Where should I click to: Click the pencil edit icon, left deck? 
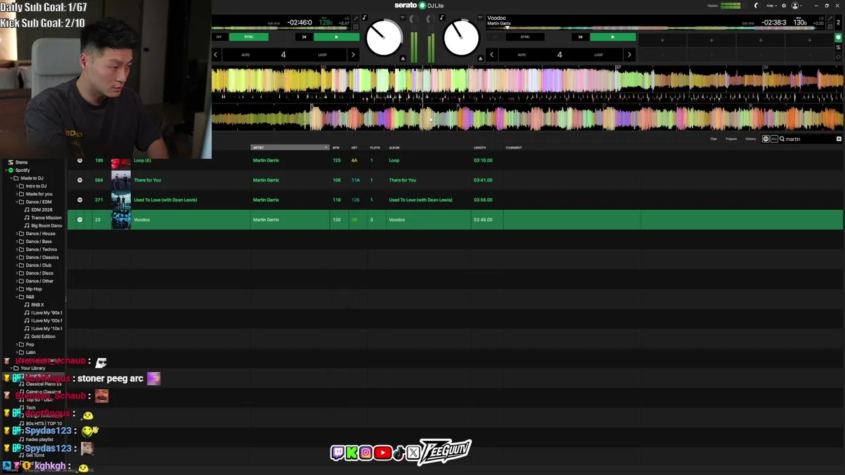[x=356, y=18]
